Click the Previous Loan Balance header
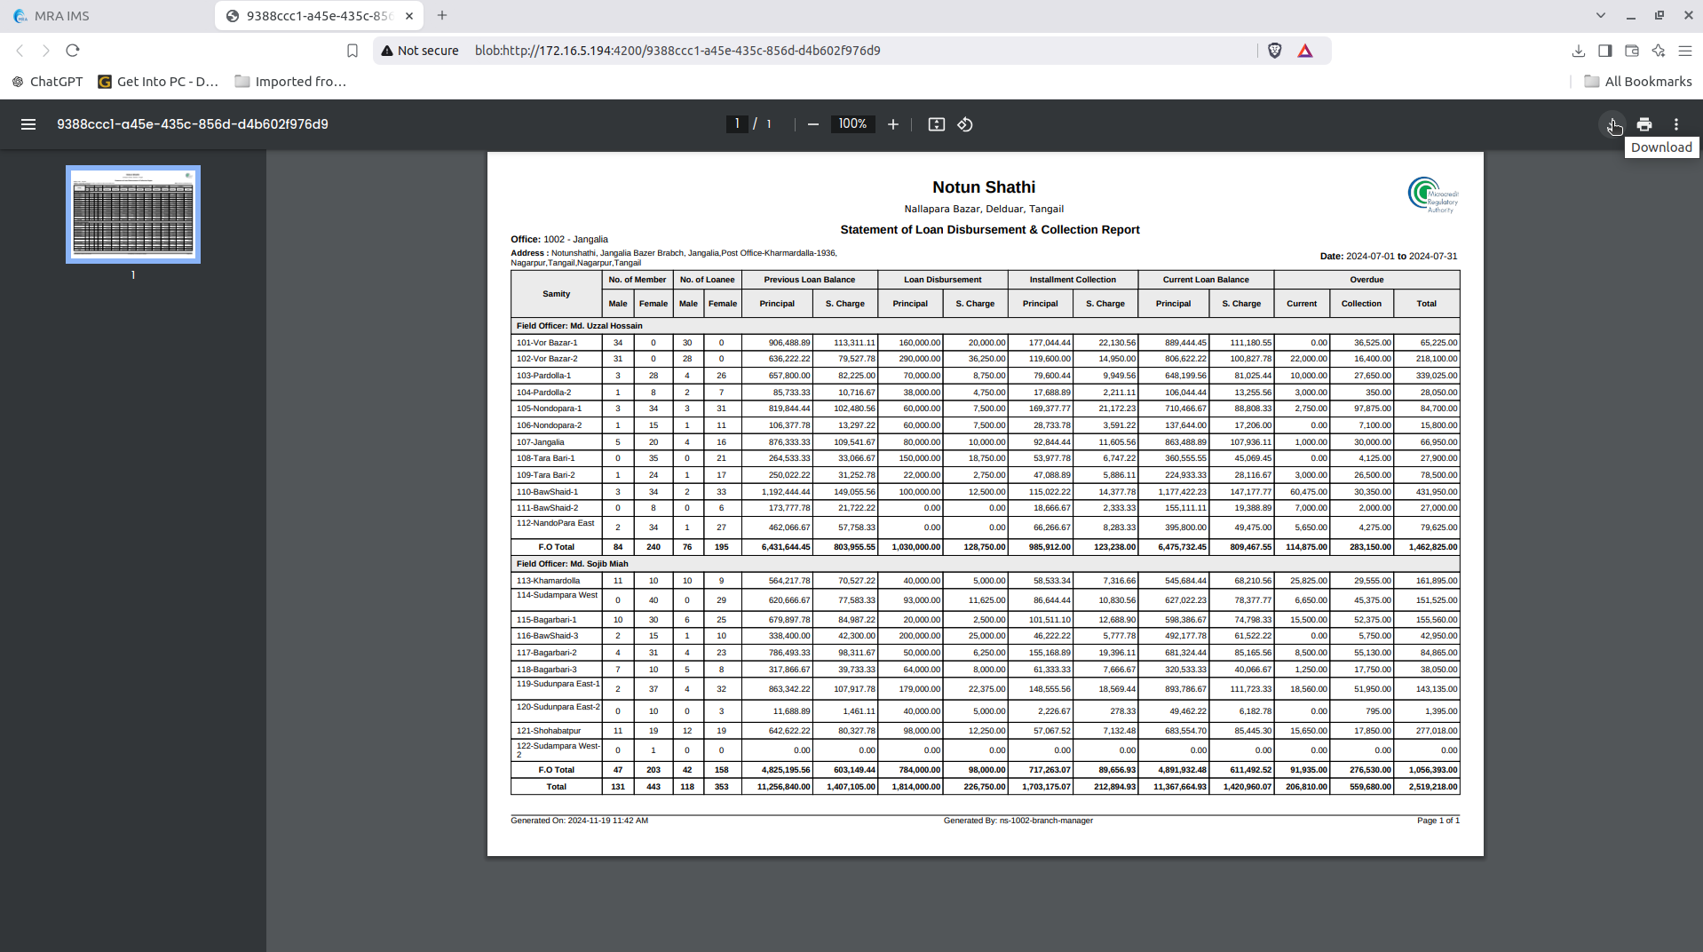This screenshot has width=1703, height=952. (810, 280)
